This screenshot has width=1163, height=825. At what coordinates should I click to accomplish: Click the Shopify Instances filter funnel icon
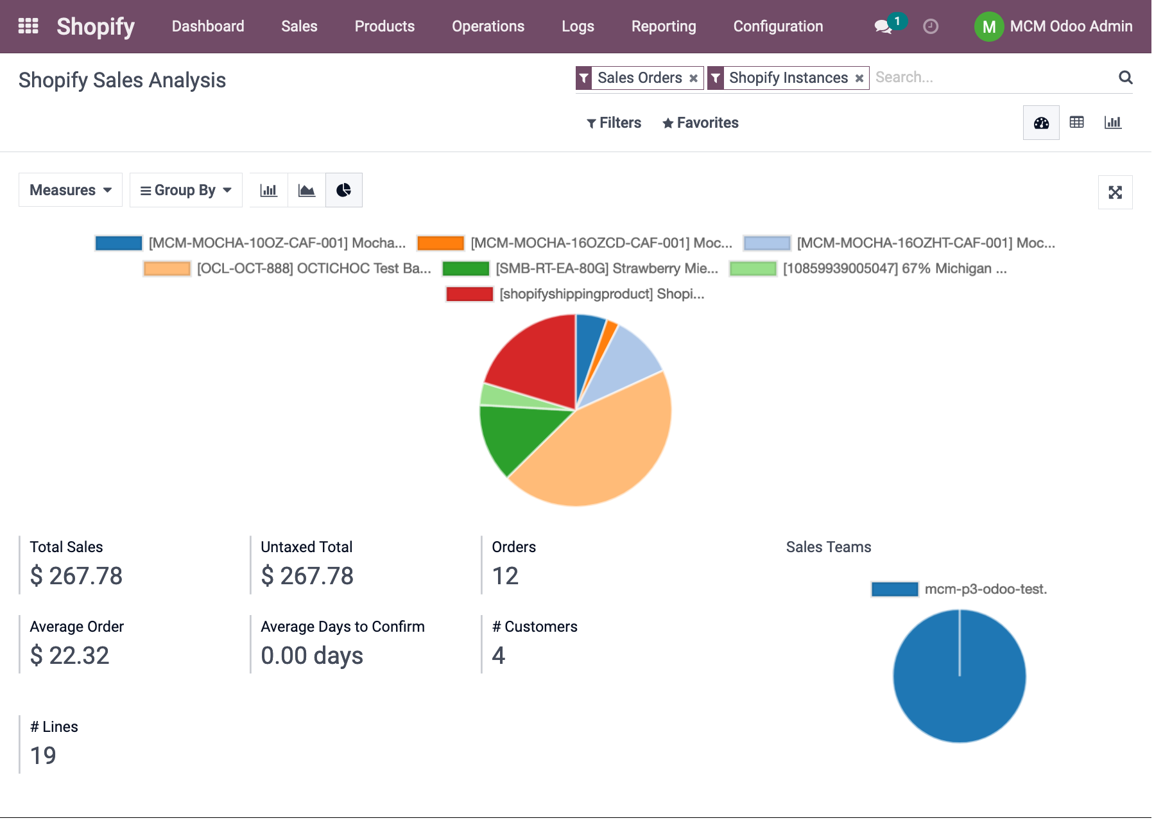click(716, 78)
